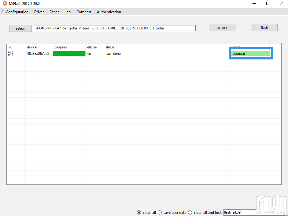
Task: Click the flash button
Action: (265, 28)
